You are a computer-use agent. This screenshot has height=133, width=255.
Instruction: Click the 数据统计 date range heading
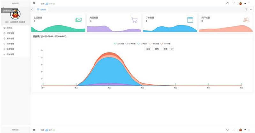(x=50, y=36)
